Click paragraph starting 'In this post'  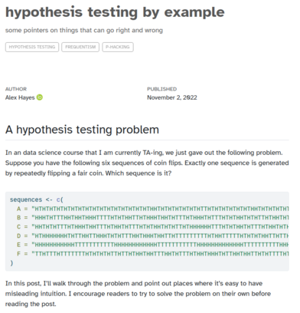click(x=138, y=294)
